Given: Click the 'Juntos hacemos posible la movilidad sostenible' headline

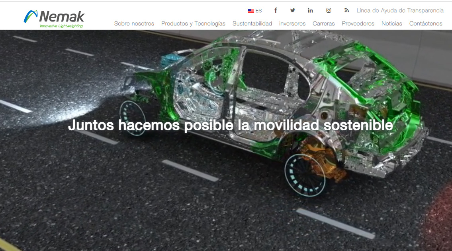Looking at the screenshot, I should (x=231, y=125).
